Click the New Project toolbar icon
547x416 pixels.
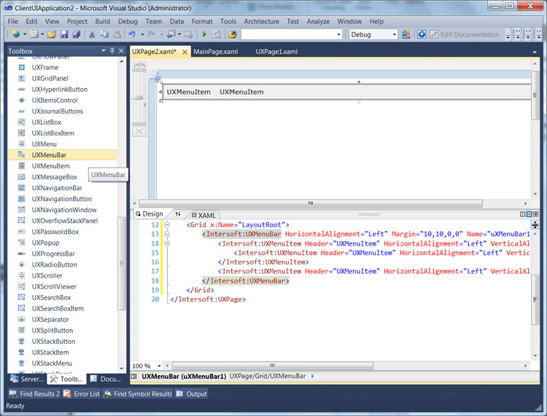16,34
